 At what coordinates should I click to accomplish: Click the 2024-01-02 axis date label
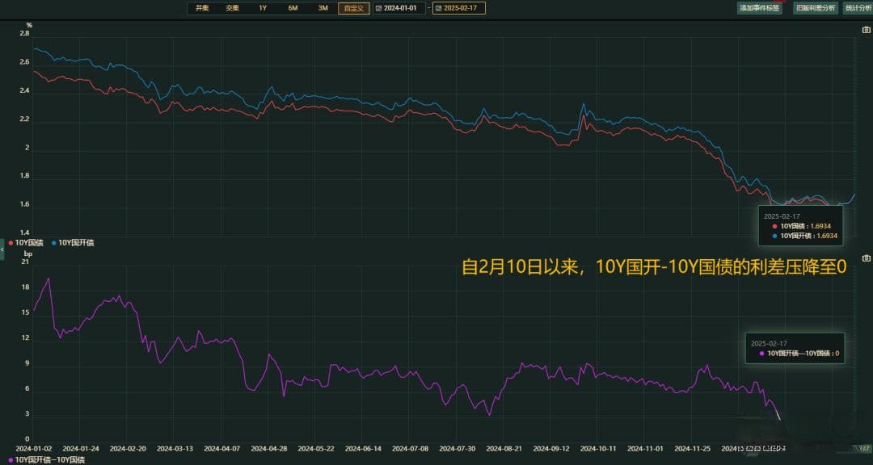point(34,448)
